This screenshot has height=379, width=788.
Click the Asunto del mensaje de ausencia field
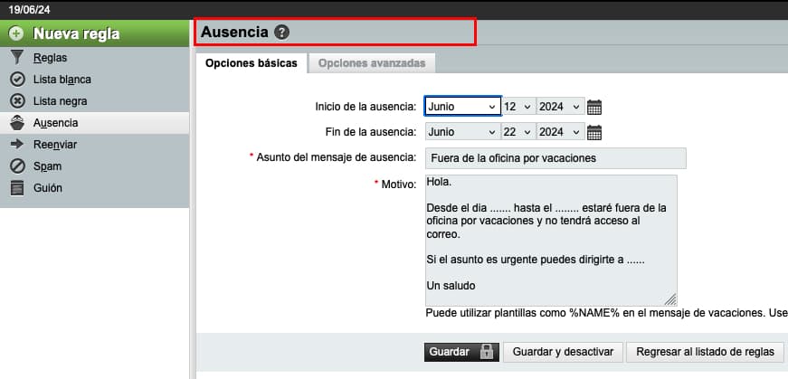(555, 158)
